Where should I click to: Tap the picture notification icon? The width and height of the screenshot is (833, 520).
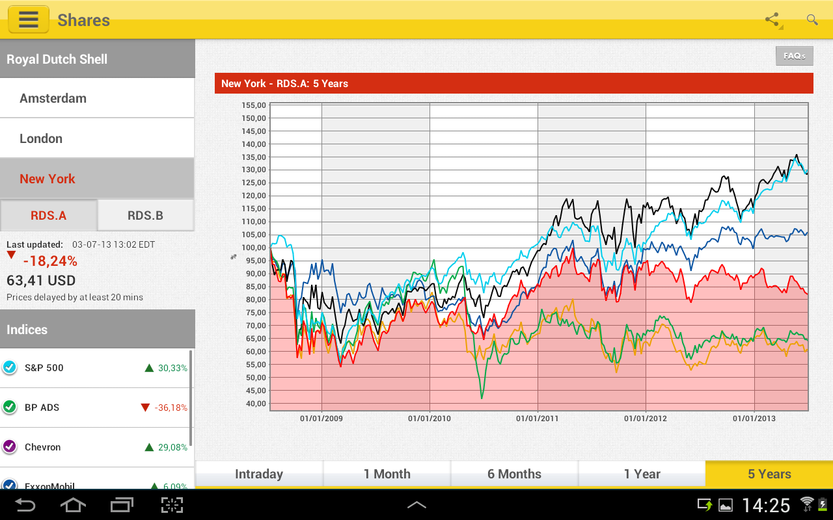[x=725, y=505]
